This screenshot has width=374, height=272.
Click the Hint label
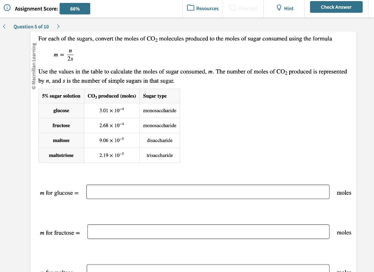coord(289,9)
